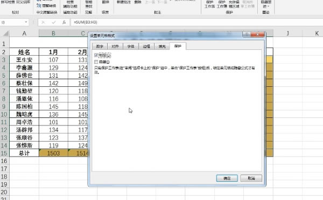Select column B header
This screenshot has width=323, height=200.
53,33
